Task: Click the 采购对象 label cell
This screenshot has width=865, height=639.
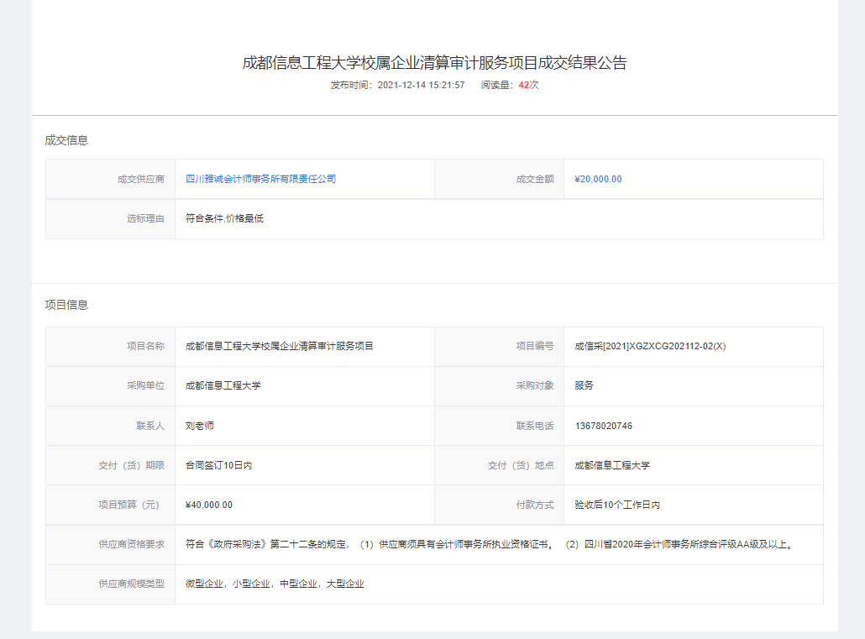Action: 499,386
